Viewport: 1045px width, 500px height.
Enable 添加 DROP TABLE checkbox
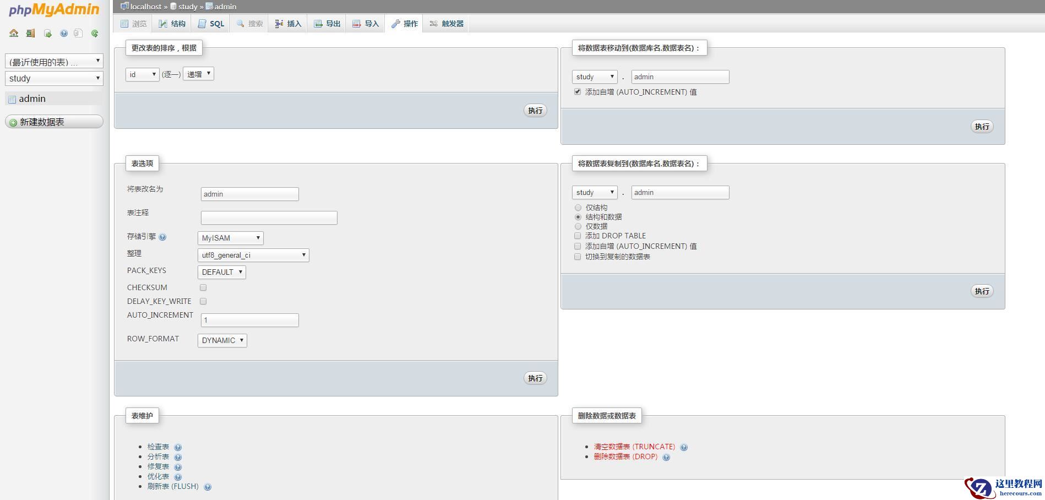coord(578,236)
